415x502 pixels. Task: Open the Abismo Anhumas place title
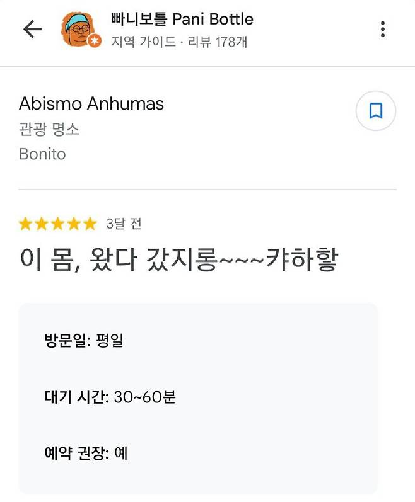91,103
